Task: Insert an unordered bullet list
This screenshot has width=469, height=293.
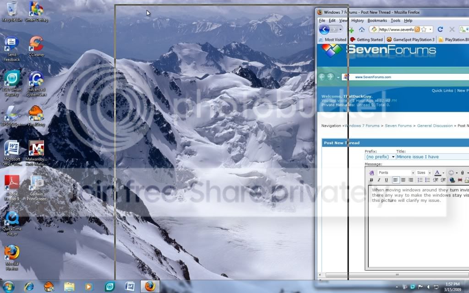Action: (x=427, y=180)
